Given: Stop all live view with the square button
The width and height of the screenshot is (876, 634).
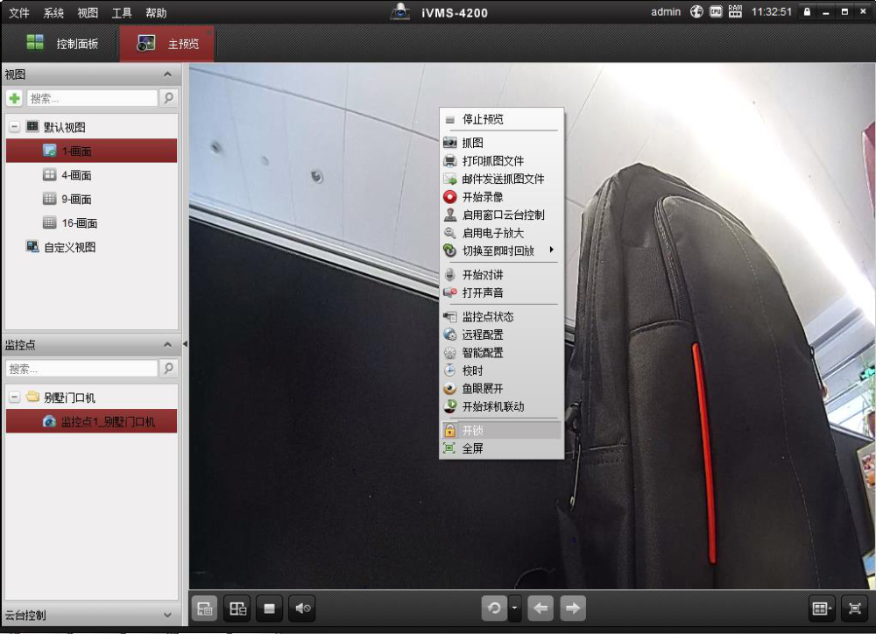Looking at the screenshot, I should [x=269, y=609].
